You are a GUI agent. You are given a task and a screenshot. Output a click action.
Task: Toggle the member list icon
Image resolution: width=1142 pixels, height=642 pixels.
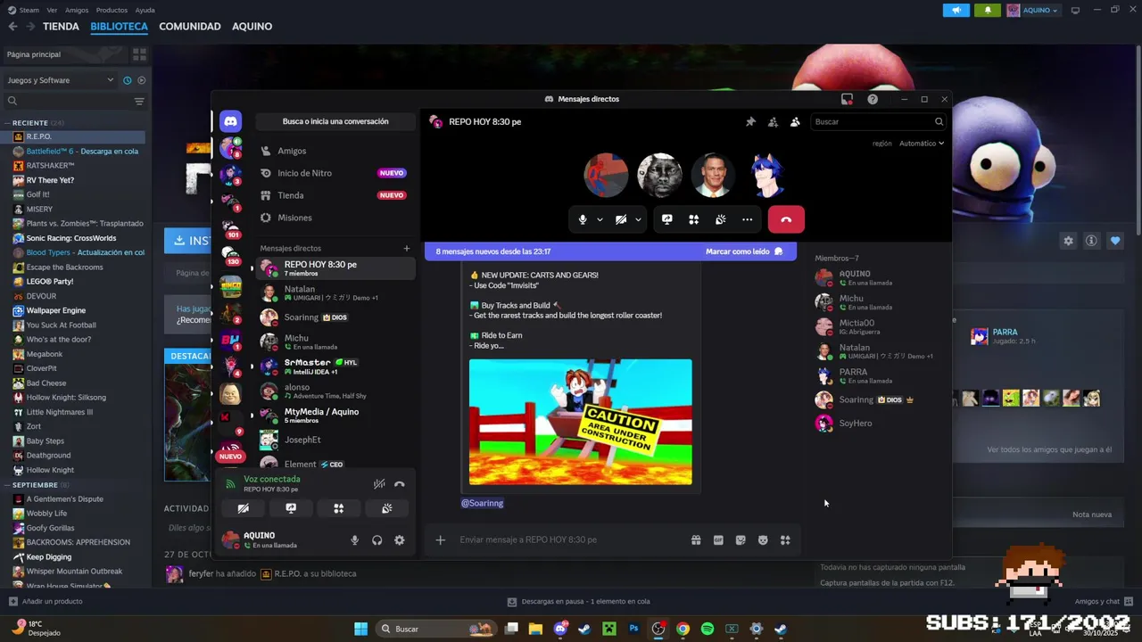[795, 122]
